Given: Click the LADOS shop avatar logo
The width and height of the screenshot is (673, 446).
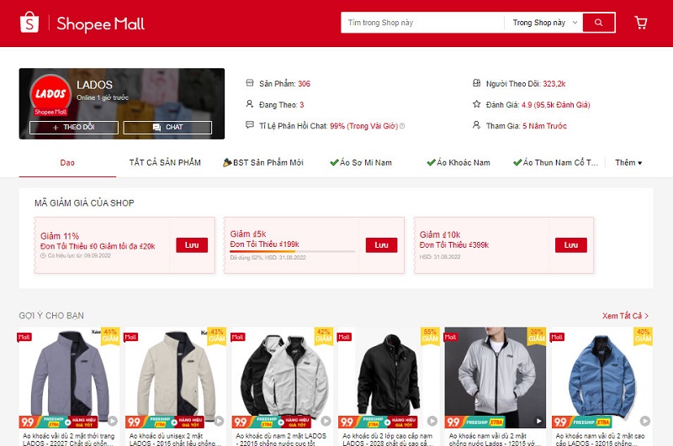Looking at the screenshot, I should tap(50, 96).
